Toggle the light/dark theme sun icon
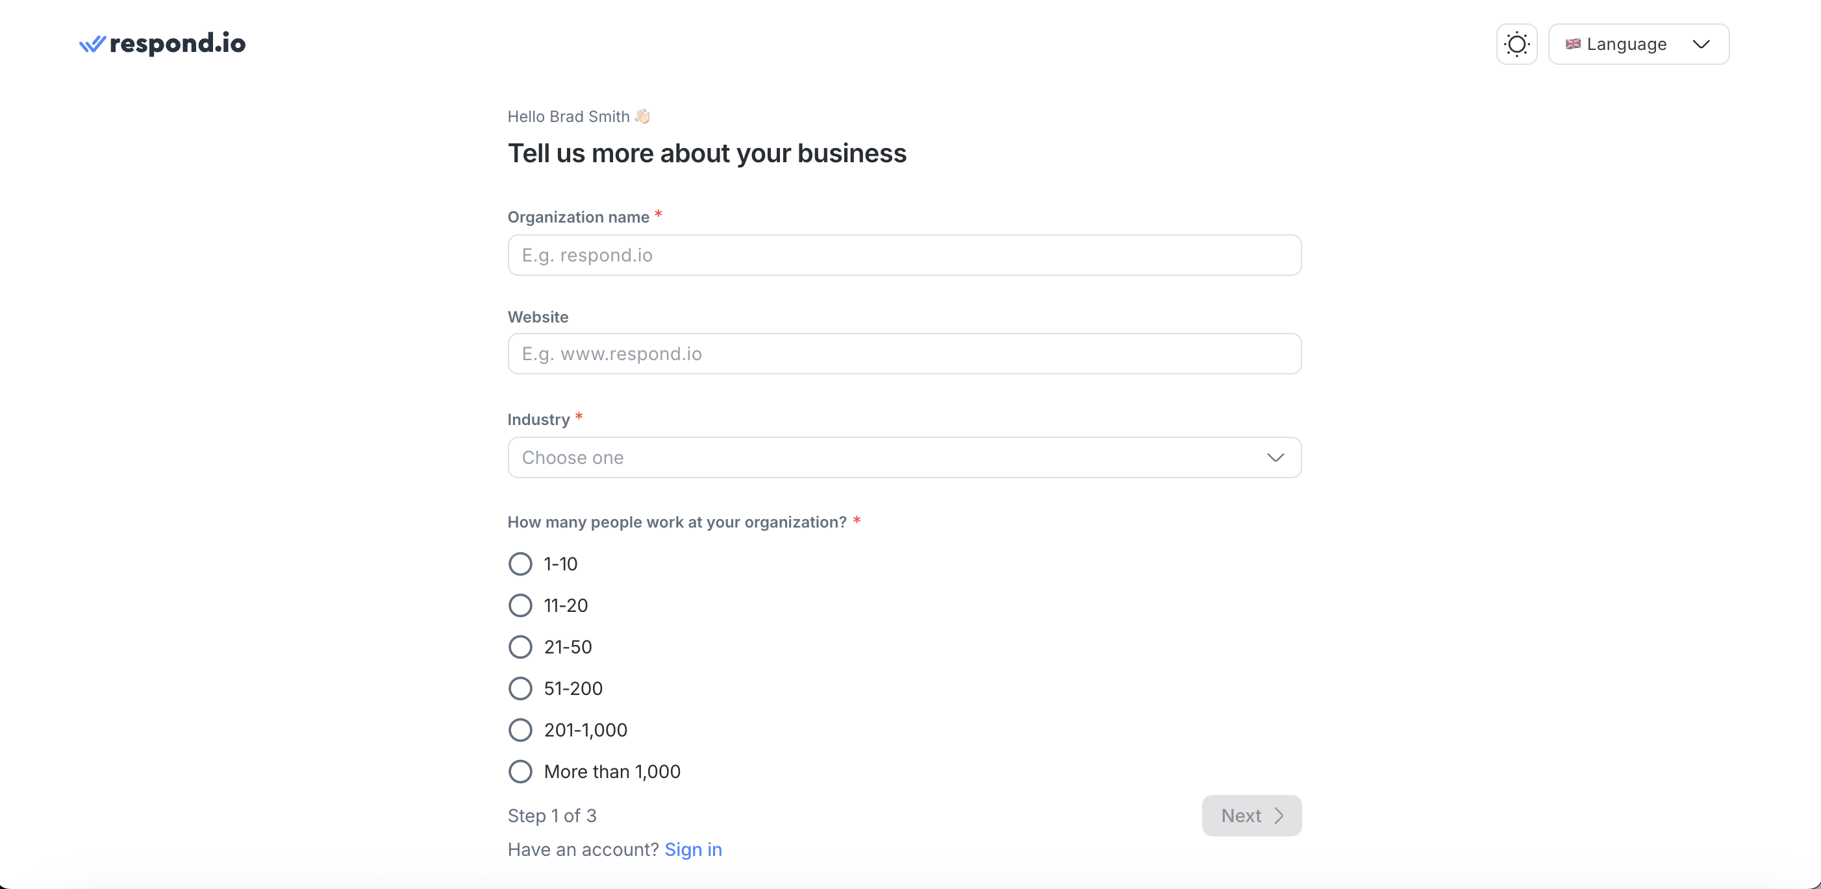The image size is (1821, 889). click(x=1516, y=45)
